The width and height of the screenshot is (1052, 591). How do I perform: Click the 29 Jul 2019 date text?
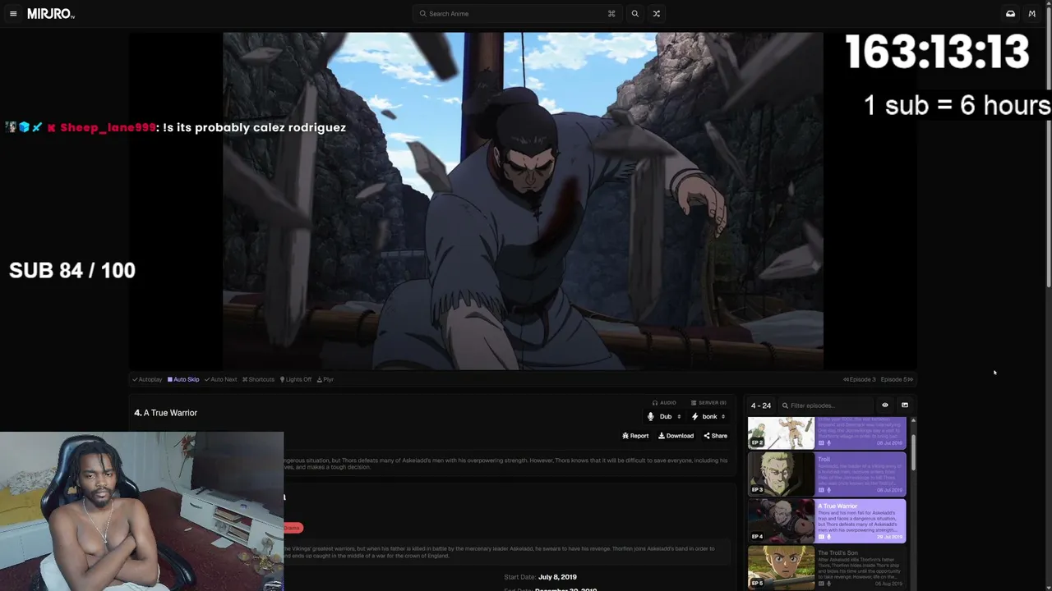pyautogui.click(x=891, y=537)
